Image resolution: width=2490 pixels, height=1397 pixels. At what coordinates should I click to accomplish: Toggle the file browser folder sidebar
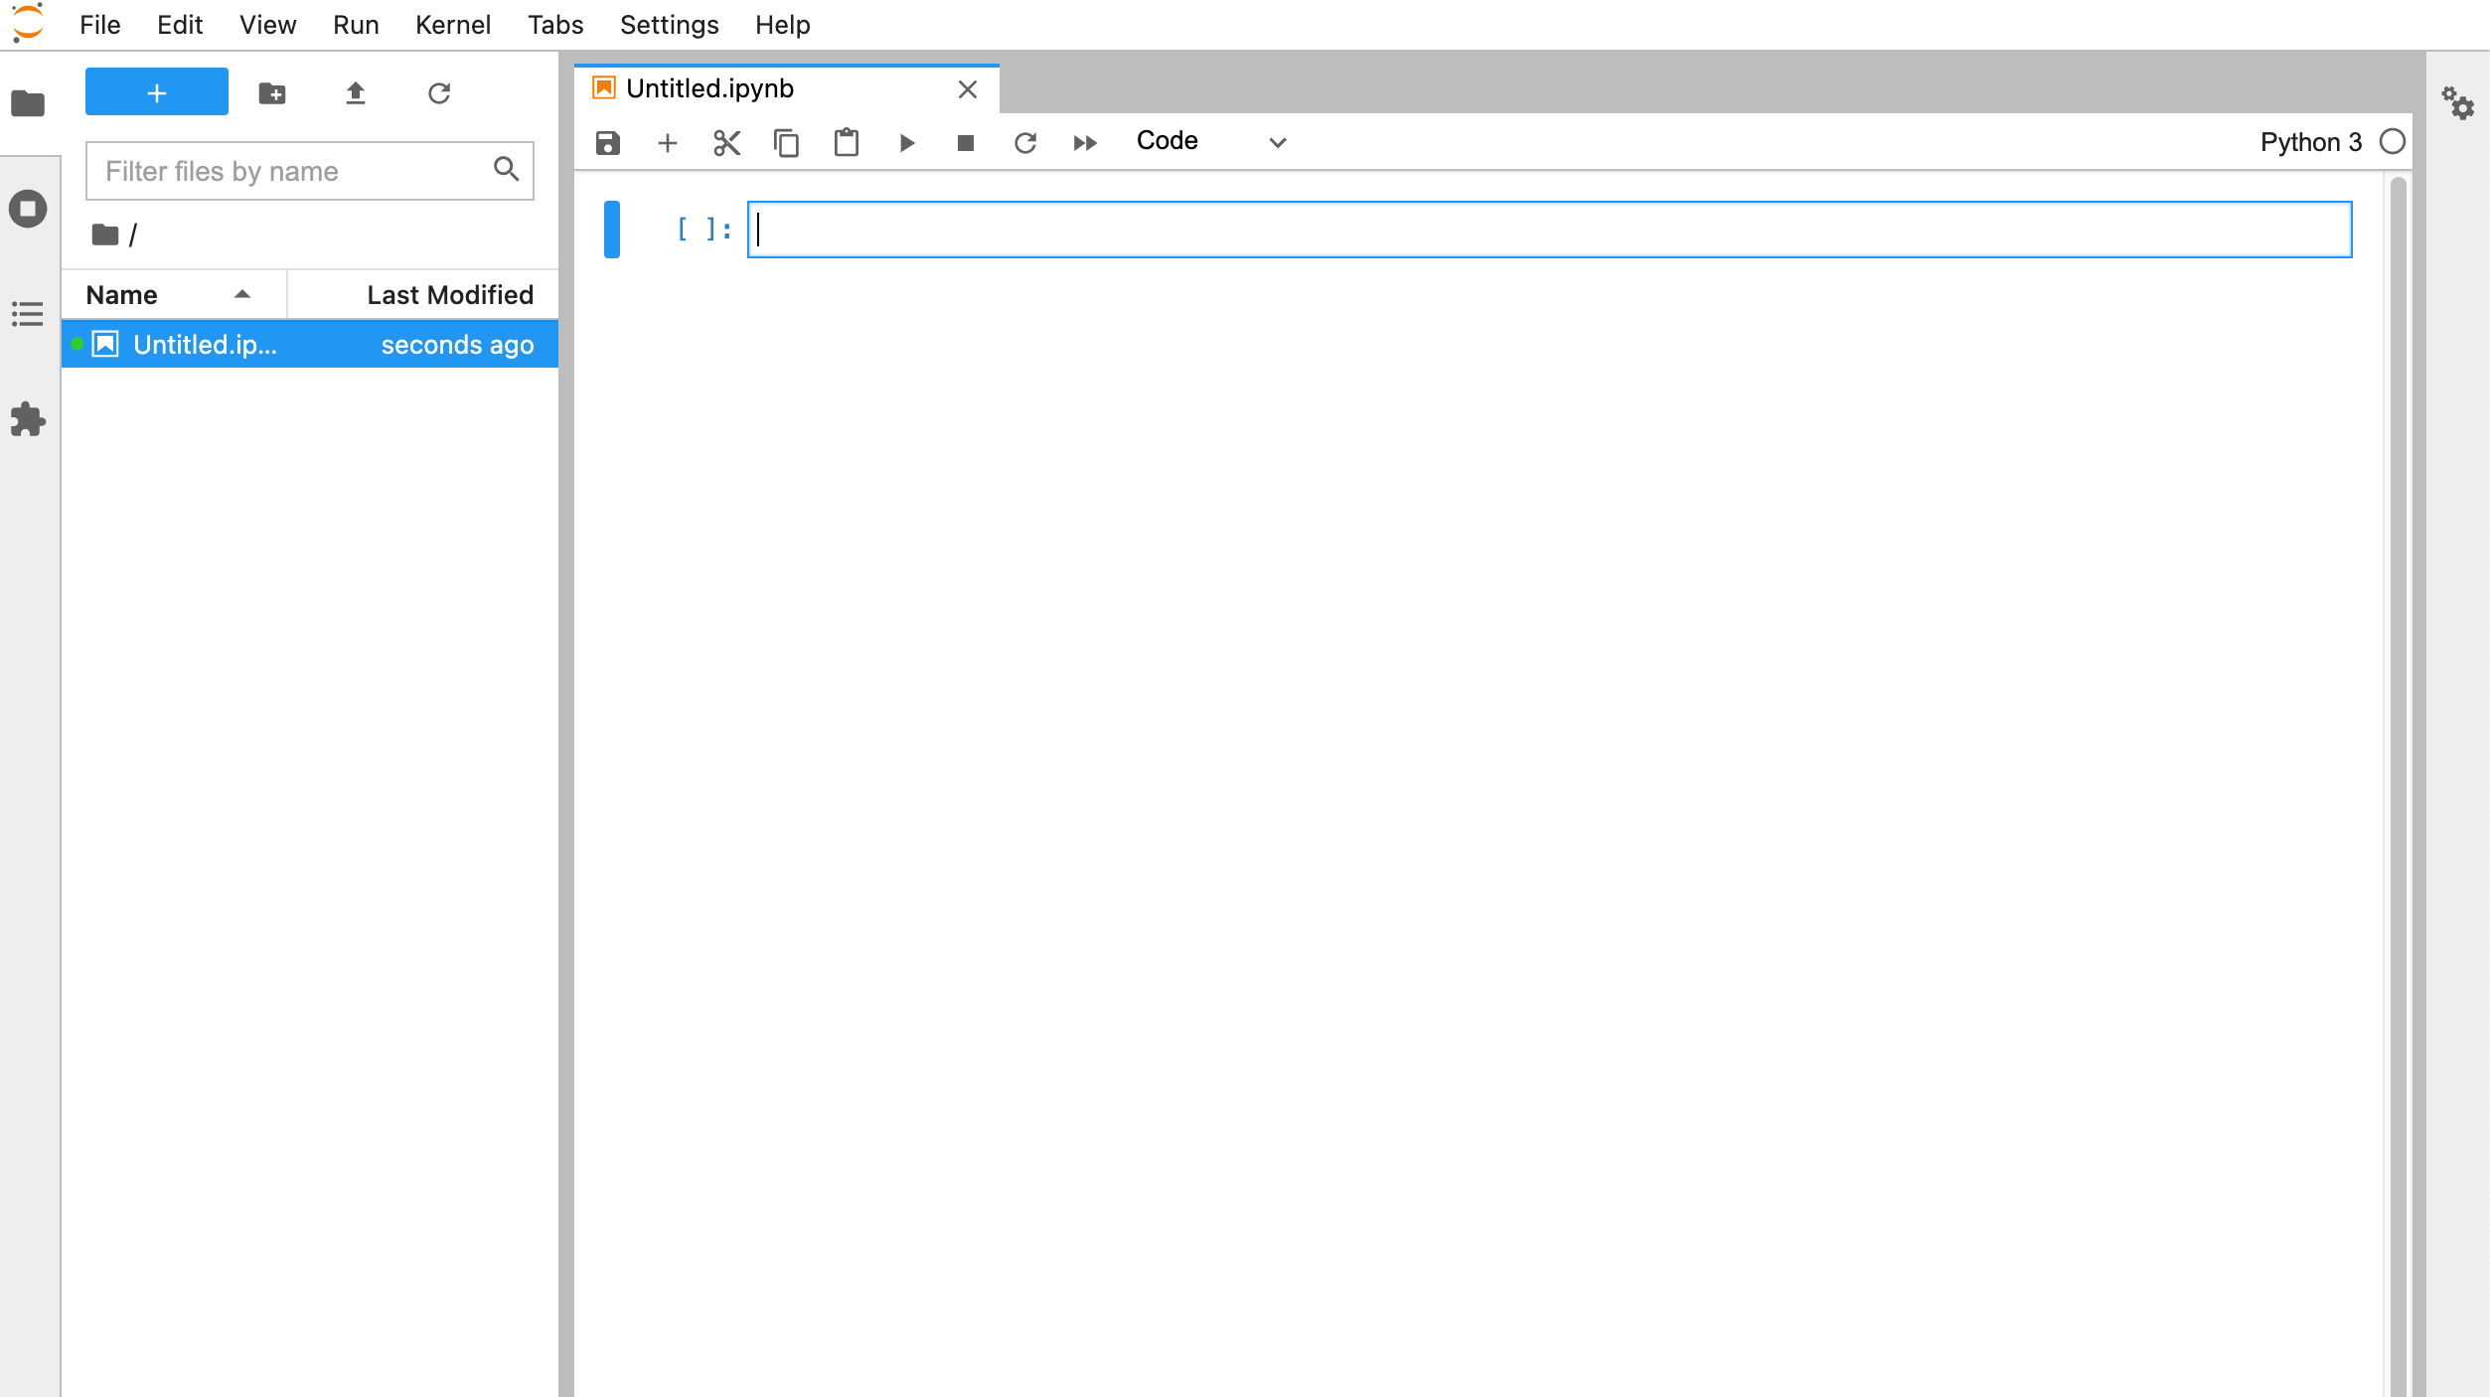tap(28, 103)
